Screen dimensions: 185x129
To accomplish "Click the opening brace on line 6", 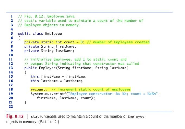I will (19, 38).
